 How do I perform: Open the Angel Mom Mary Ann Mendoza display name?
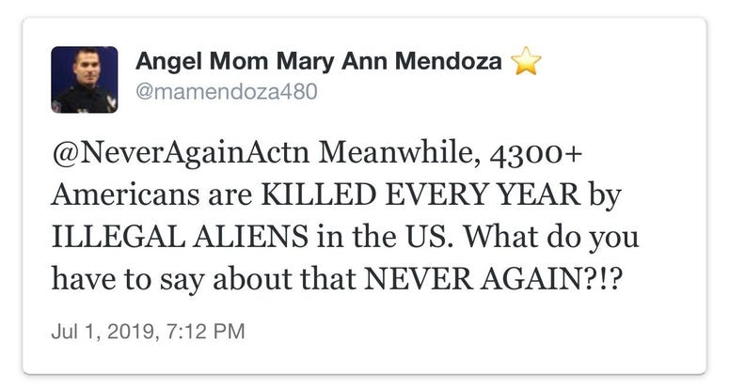[319, 61]
